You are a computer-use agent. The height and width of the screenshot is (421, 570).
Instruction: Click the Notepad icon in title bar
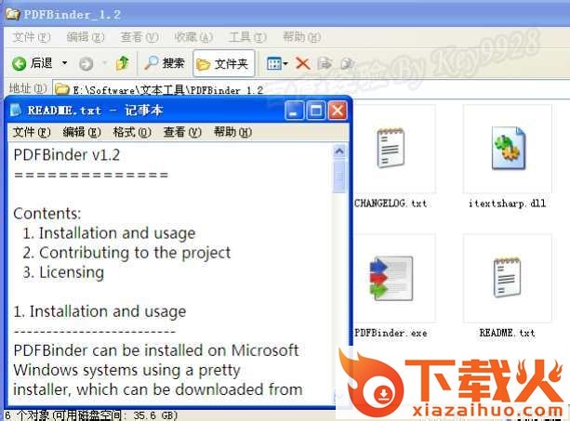16,110
